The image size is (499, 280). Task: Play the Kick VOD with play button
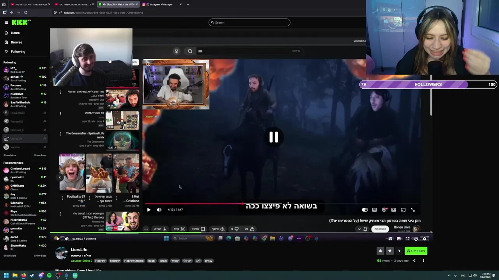(57, 239)
